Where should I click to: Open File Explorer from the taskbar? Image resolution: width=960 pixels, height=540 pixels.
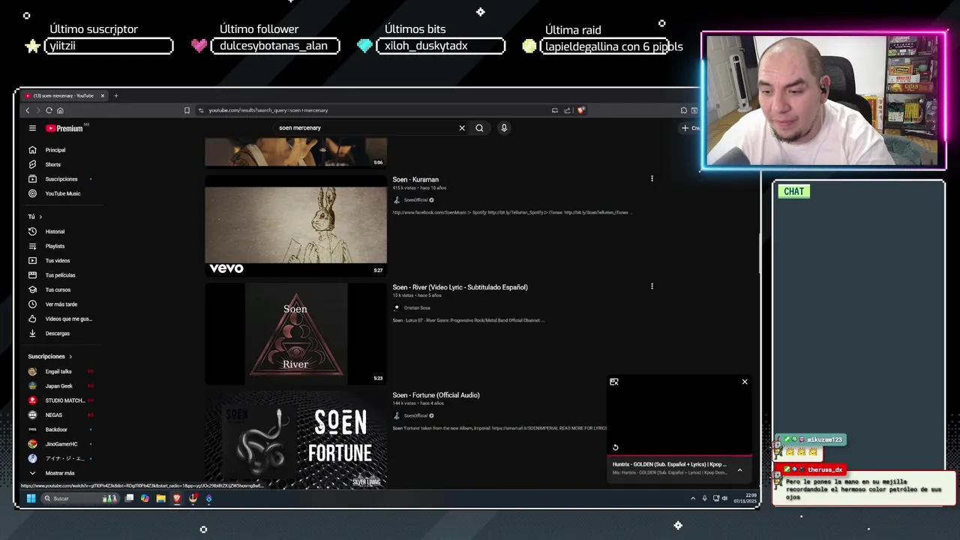[x=160, y=499]
